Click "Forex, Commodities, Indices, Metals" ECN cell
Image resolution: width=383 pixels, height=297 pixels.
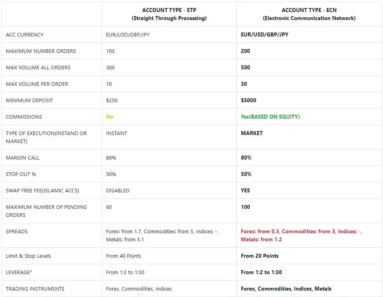(286, 289)
